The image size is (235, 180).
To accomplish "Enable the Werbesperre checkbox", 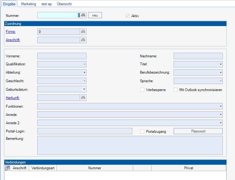I will 142,90.
